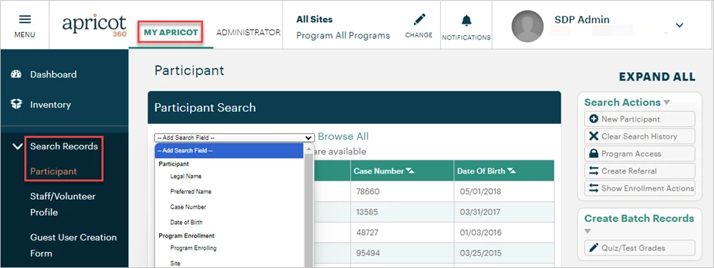Click the CHANGE pencil icon
The width and height of the screenshot is (714, 268).
point(419,20)
